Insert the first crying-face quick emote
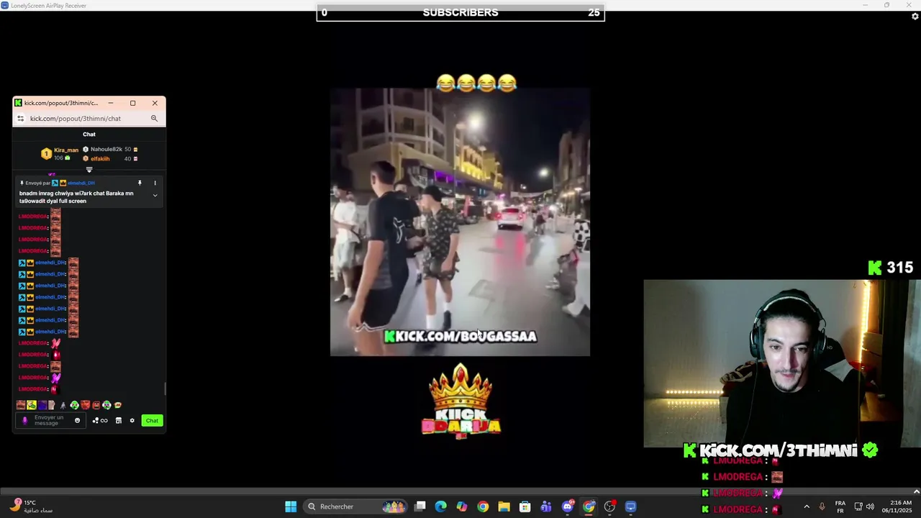This screenshot has height=518, width=921. pos(21,405)
